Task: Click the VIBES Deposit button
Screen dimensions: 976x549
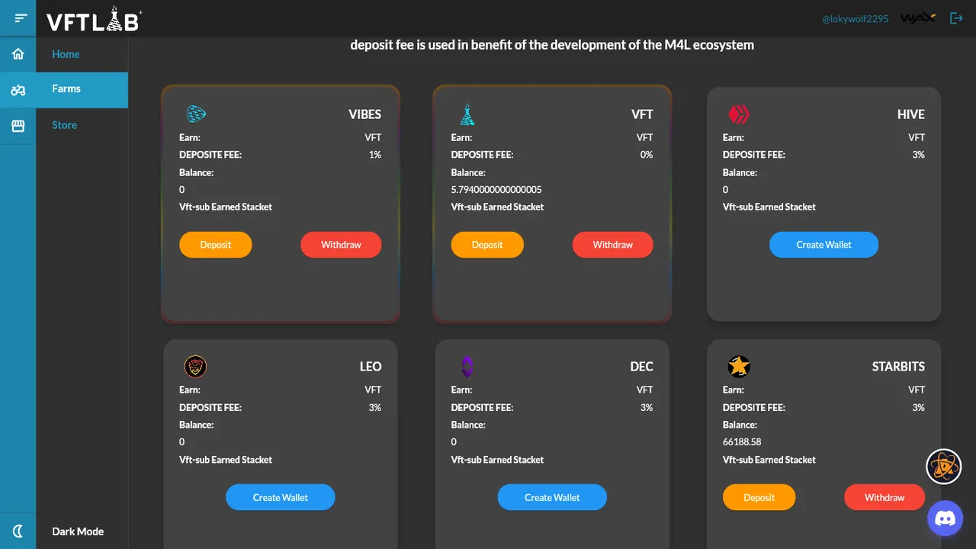Action: click(x=216, y=245)
